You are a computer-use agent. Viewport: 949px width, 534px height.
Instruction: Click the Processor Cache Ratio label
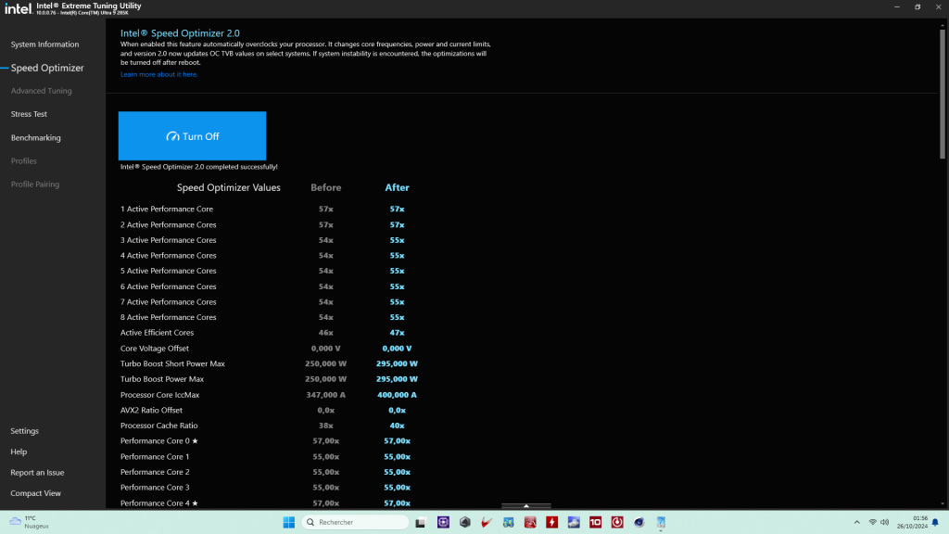click(x=159, y=426)
